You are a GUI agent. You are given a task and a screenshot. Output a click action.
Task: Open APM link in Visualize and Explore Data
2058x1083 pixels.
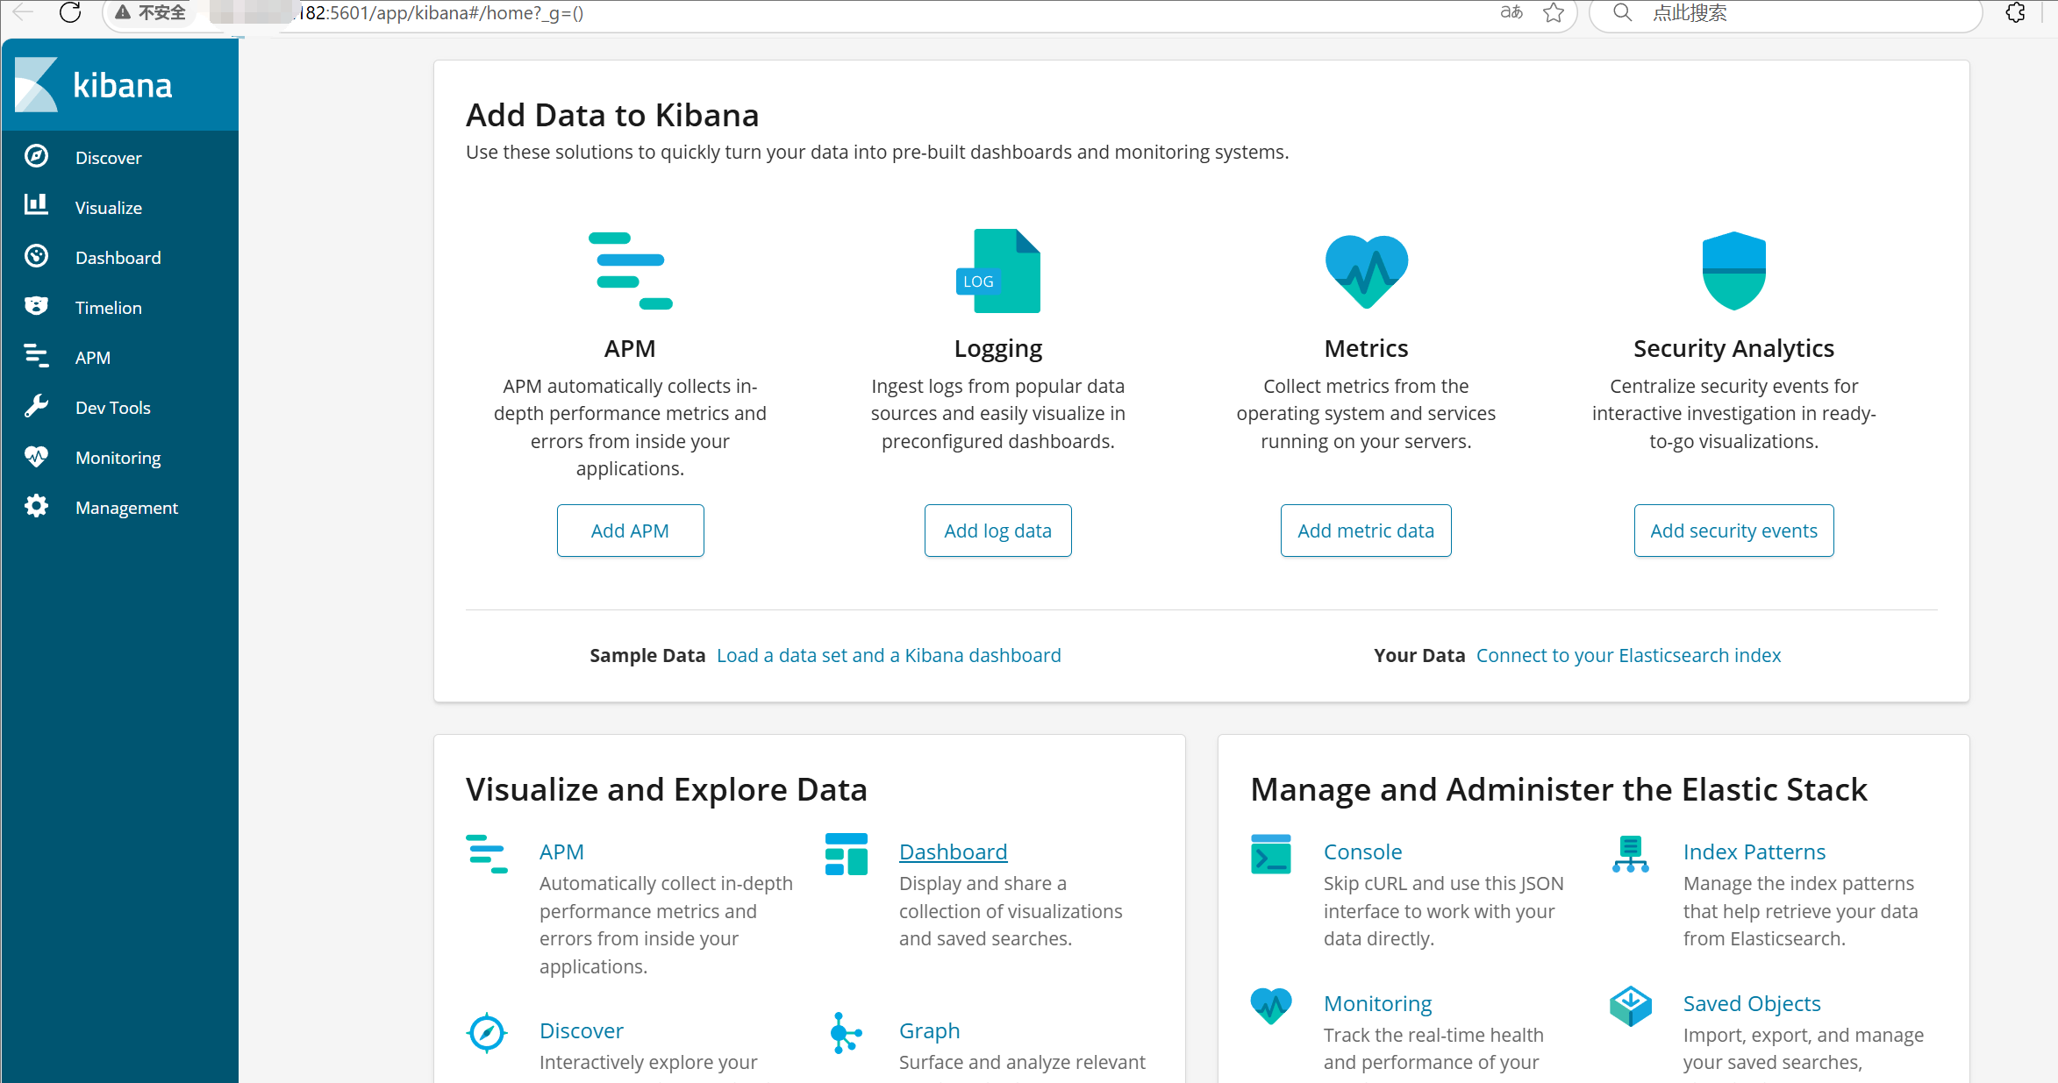pos(561,851)
